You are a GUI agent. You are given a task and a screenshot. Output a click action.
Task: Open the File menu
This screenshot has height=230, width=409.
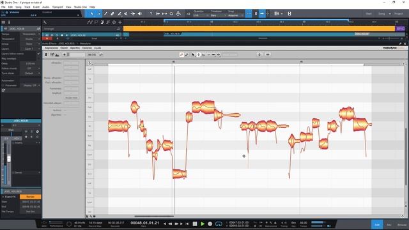tap(3, 7)
